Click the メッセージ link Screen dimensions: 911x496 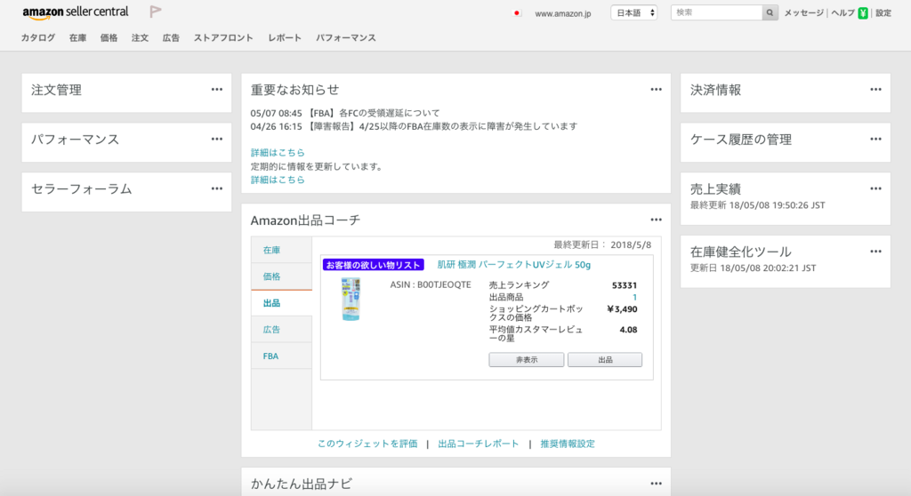803,13
